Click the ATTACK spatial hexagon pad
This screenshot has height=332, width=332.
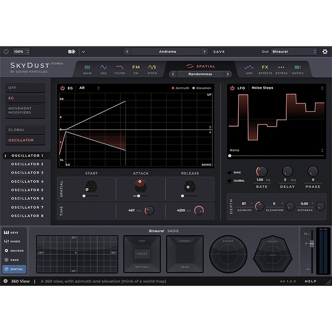(141, 186)
